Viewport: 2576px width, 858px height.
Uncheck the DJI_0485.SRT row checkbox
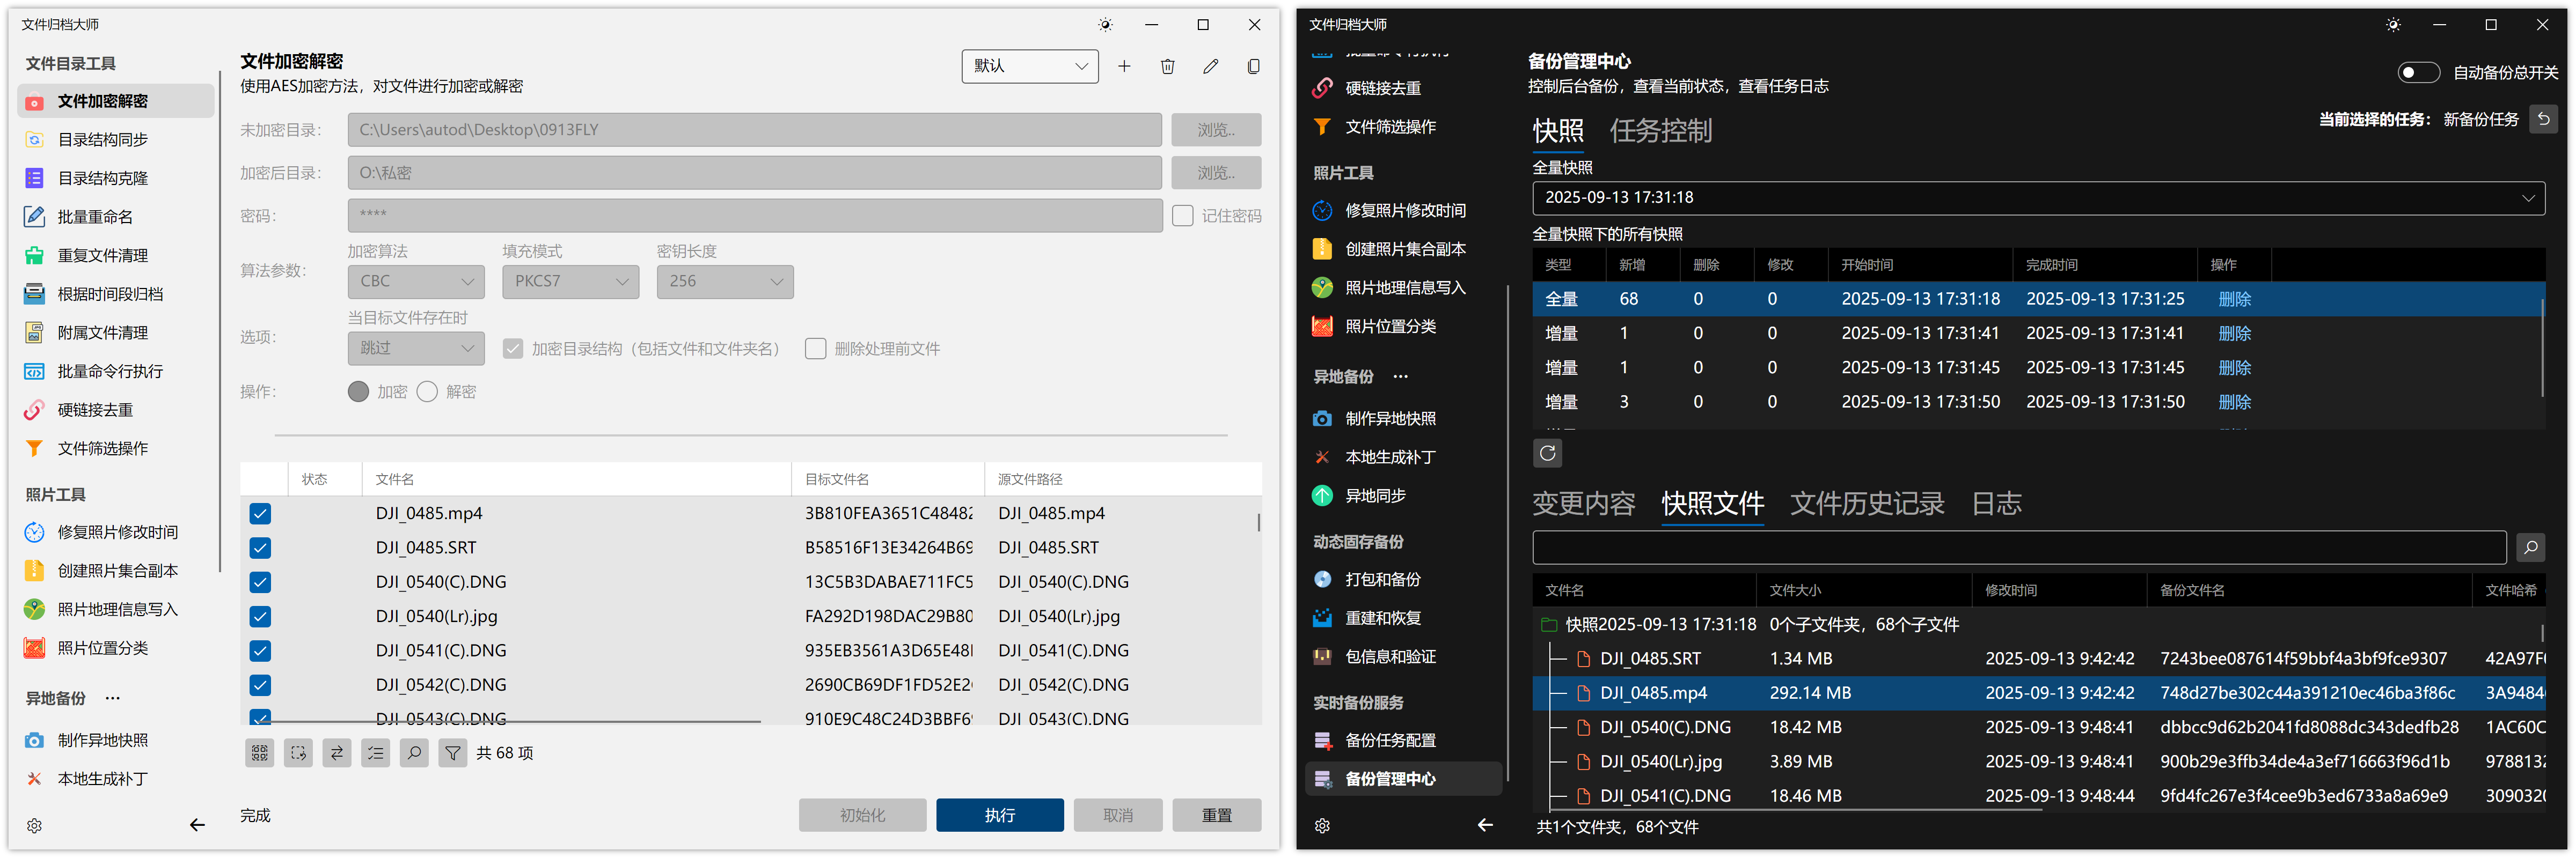coord(260,549)
